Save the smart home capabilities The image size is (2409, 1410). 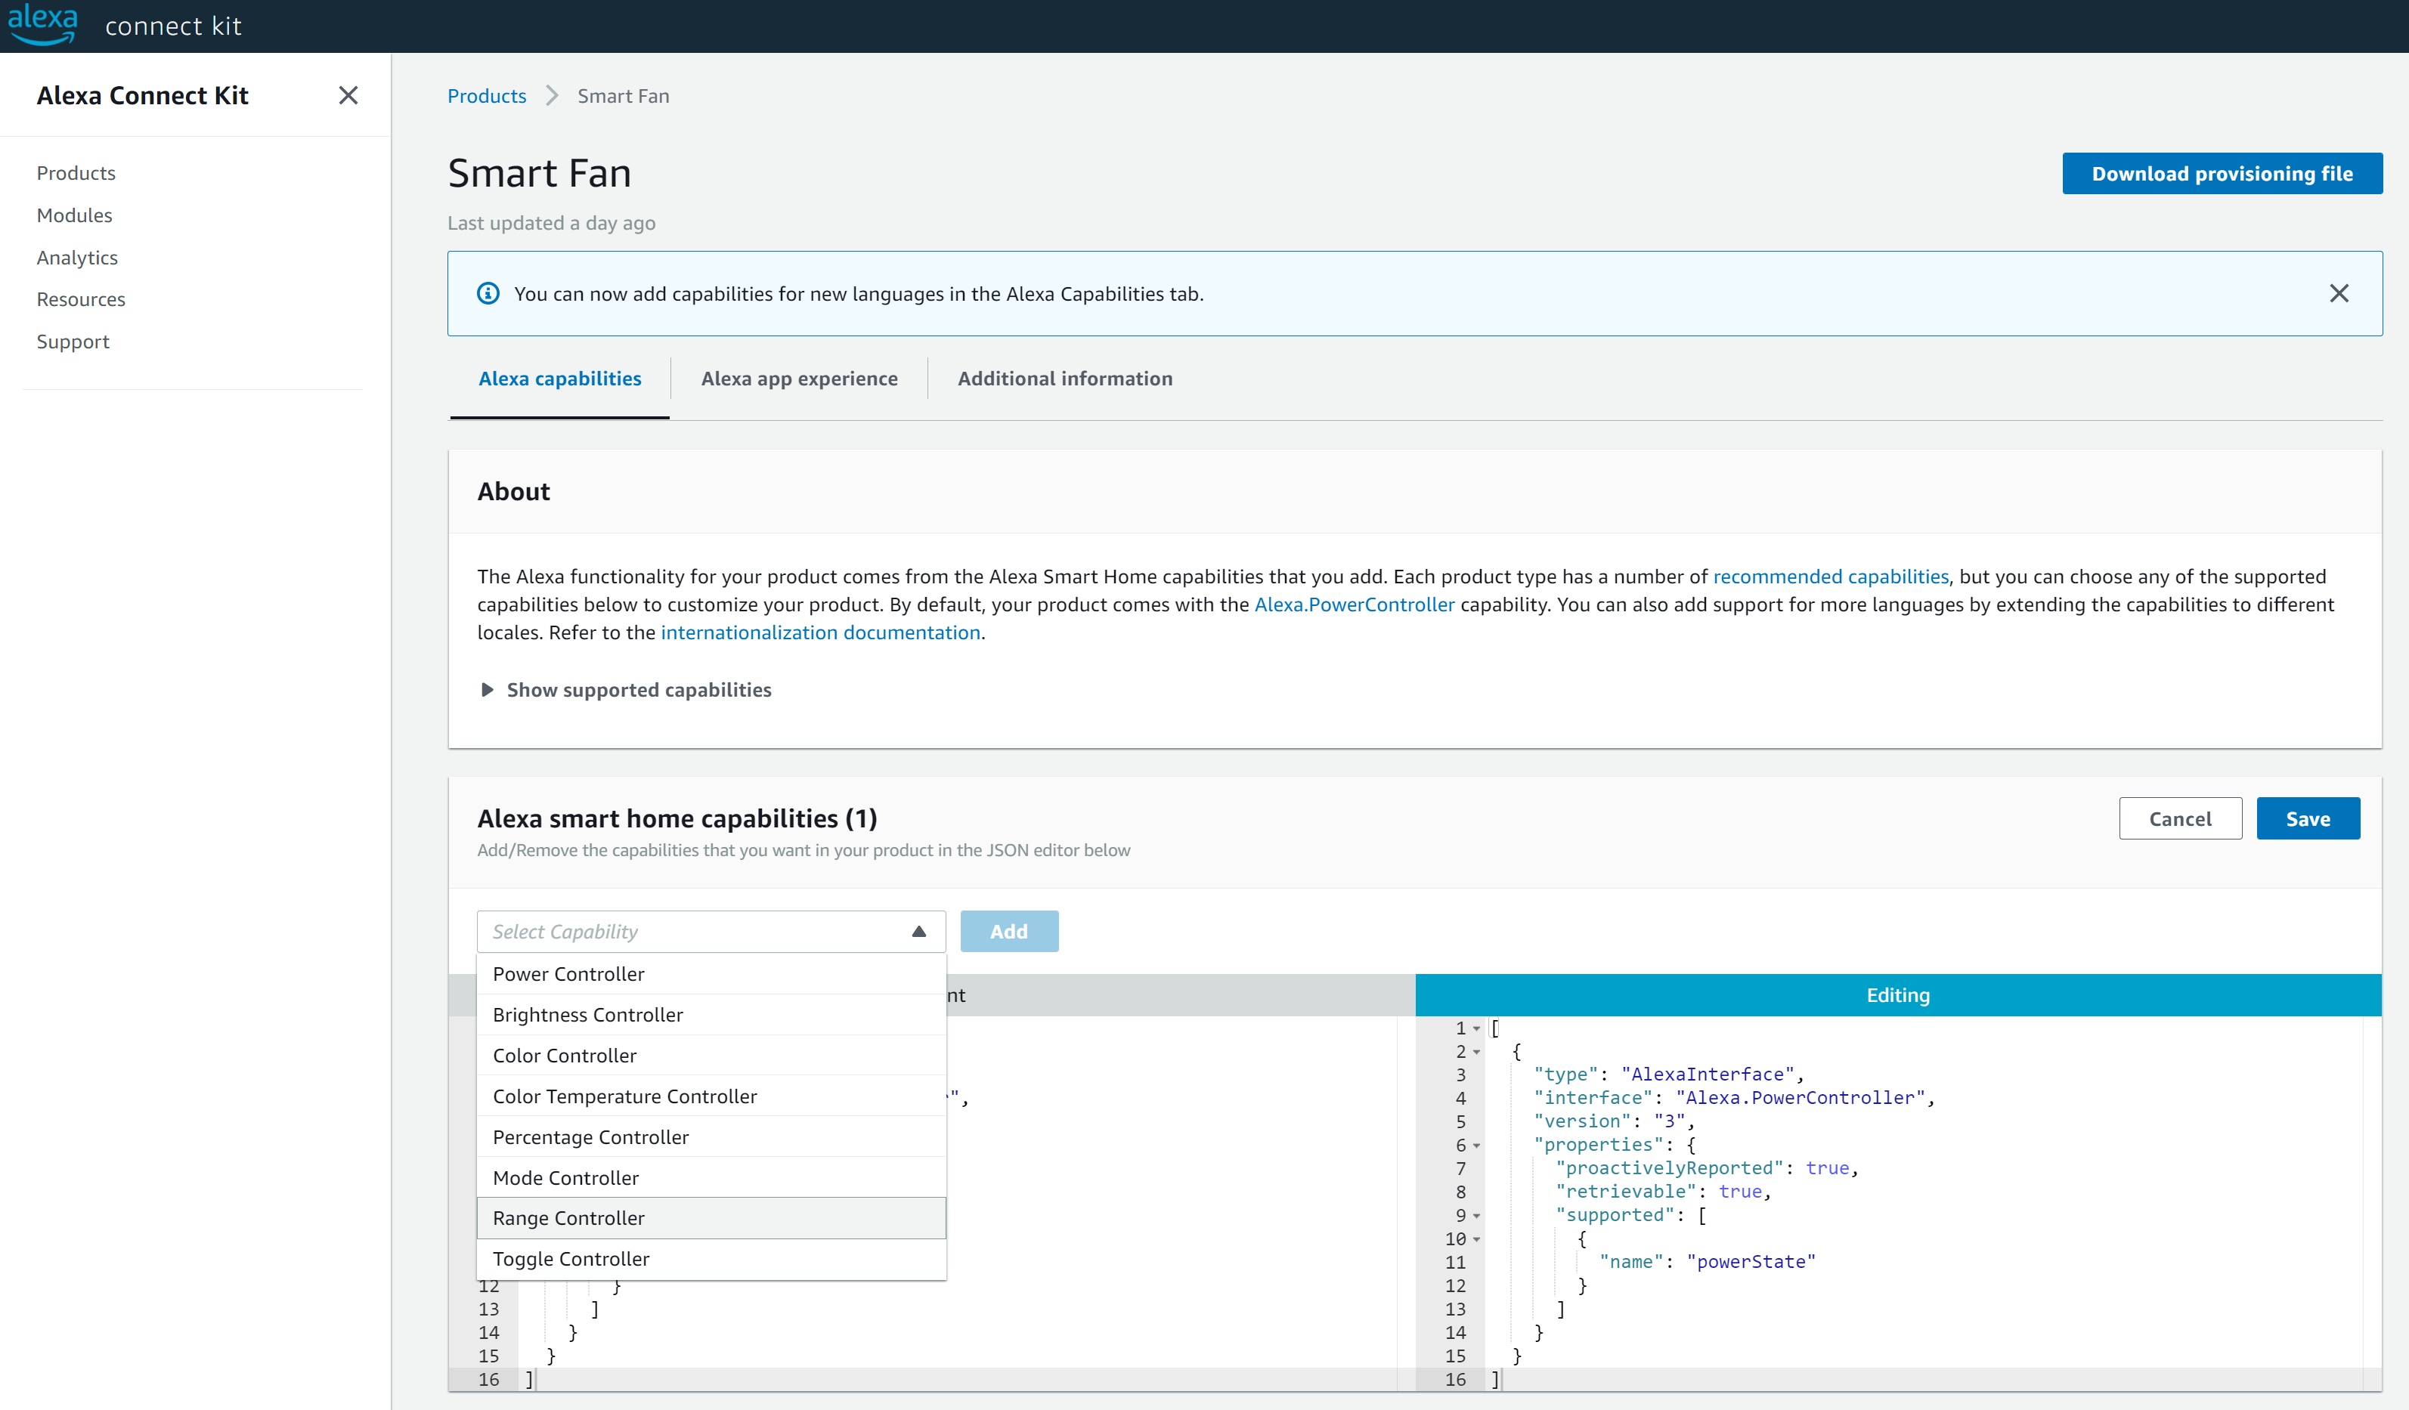pos(2307,819)
